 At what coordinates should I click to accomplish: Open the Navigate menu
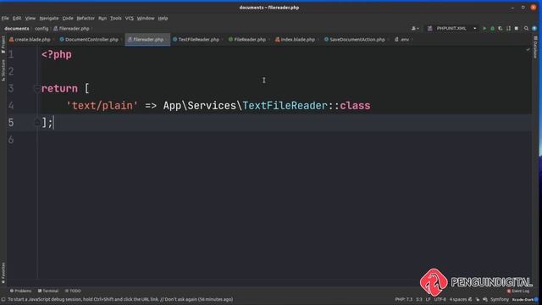[x=49, y=18]
